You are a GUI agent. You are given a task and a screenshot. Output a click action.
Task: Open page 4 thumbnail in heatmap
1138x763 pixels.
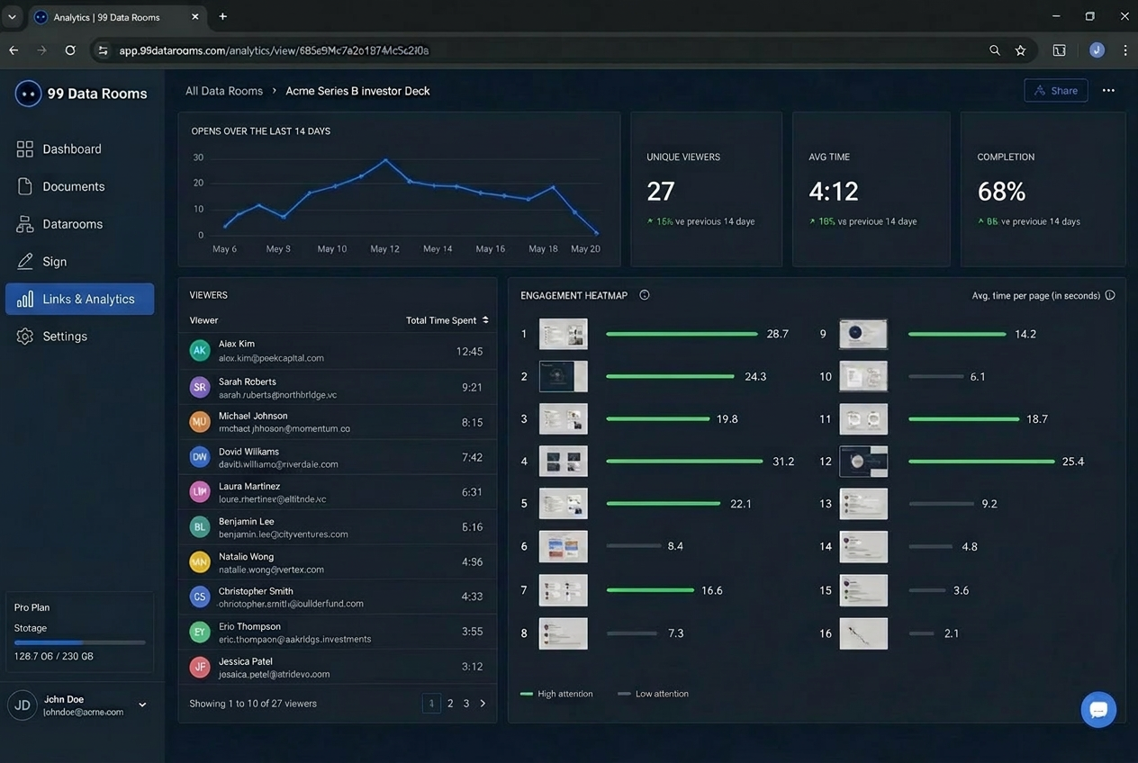point(564,462)
